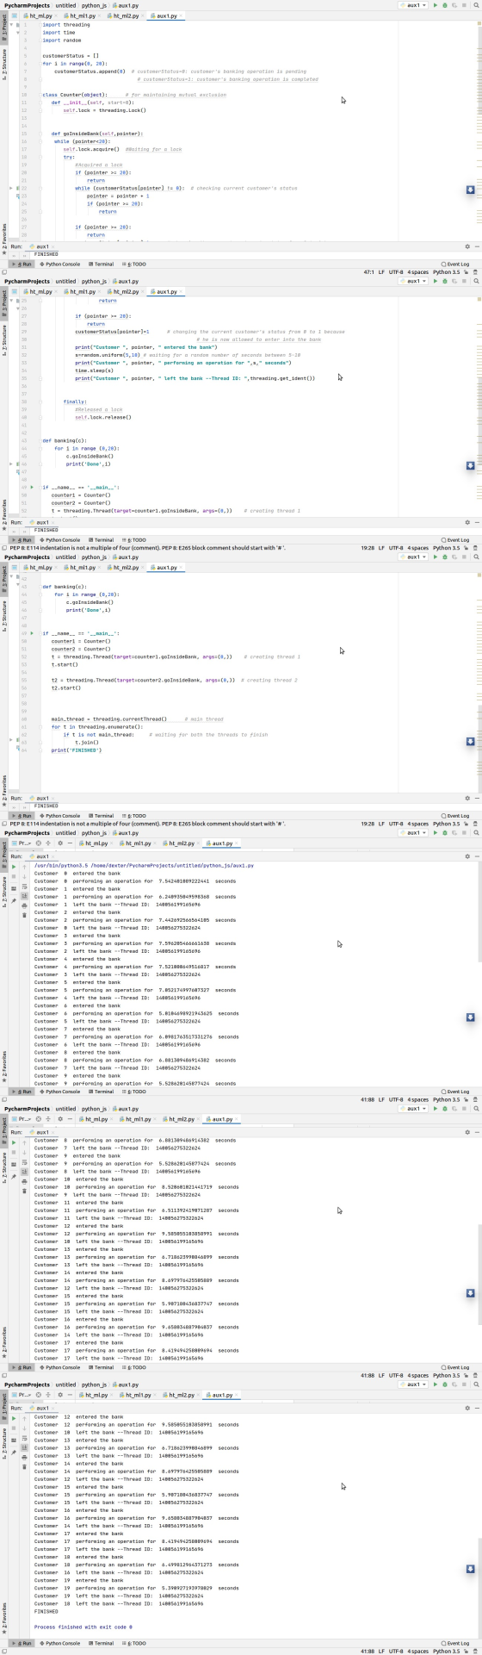The image size is (482, 1655).
Task: Top frame: open the '4 spaces' indent selector
Action: (417, 272)
